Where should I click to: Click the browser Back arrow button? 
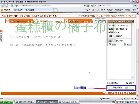click(x=2, y=6)
